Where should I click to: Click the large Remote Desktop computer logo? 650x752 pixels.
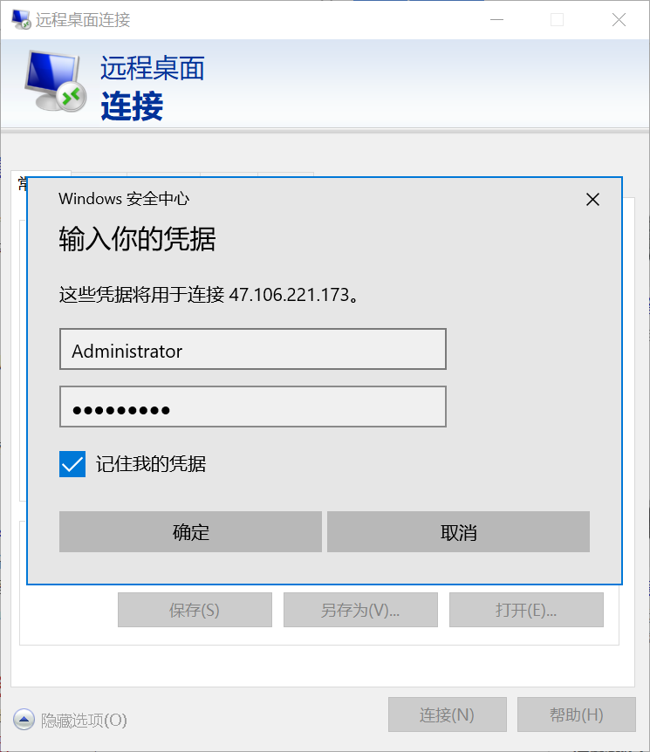point(56,80)
